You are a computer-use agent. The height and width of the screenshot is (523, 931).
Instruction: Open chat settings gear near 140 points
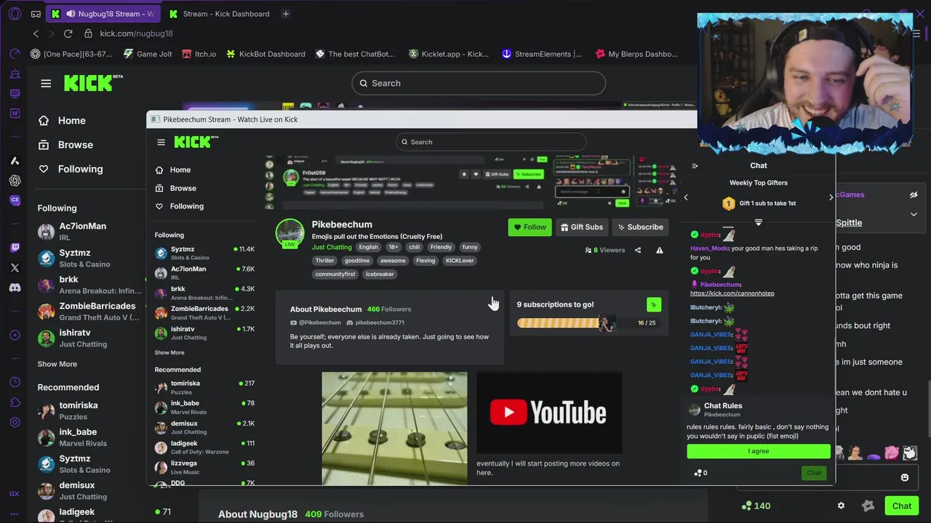coord(842,506)
